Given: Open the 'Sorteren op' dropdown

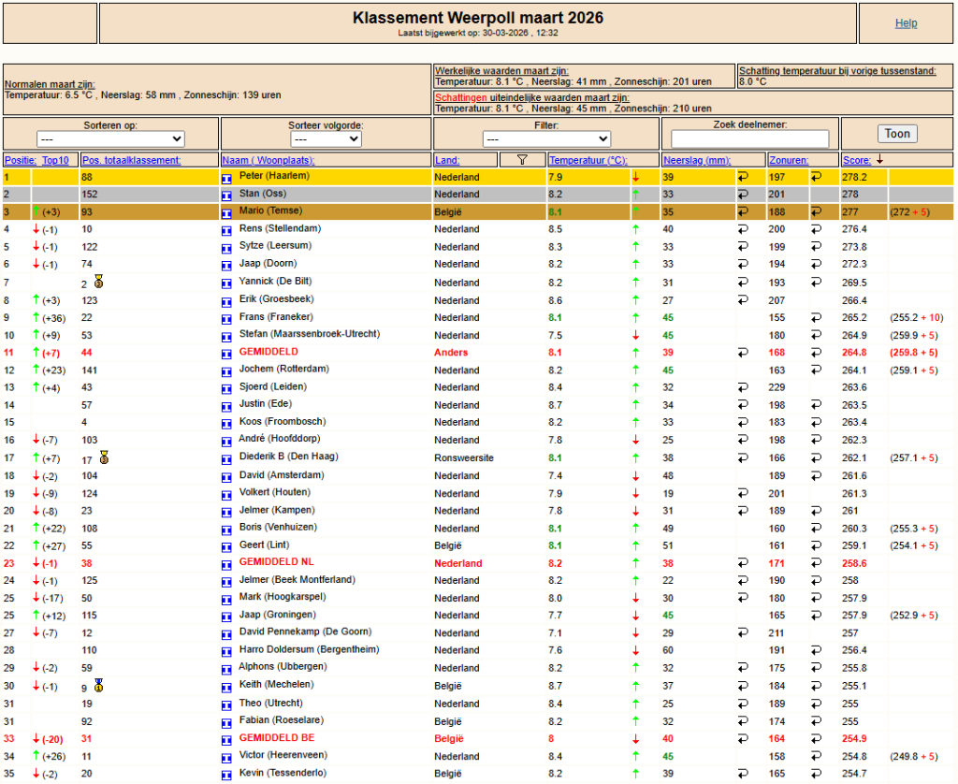Looking at the screenshot, I should point(110,138).
